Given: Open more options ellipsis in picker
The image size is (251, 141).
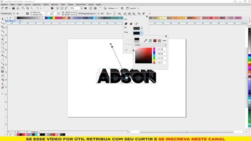Looking at the screenshot, I should [x=164, y=41].
